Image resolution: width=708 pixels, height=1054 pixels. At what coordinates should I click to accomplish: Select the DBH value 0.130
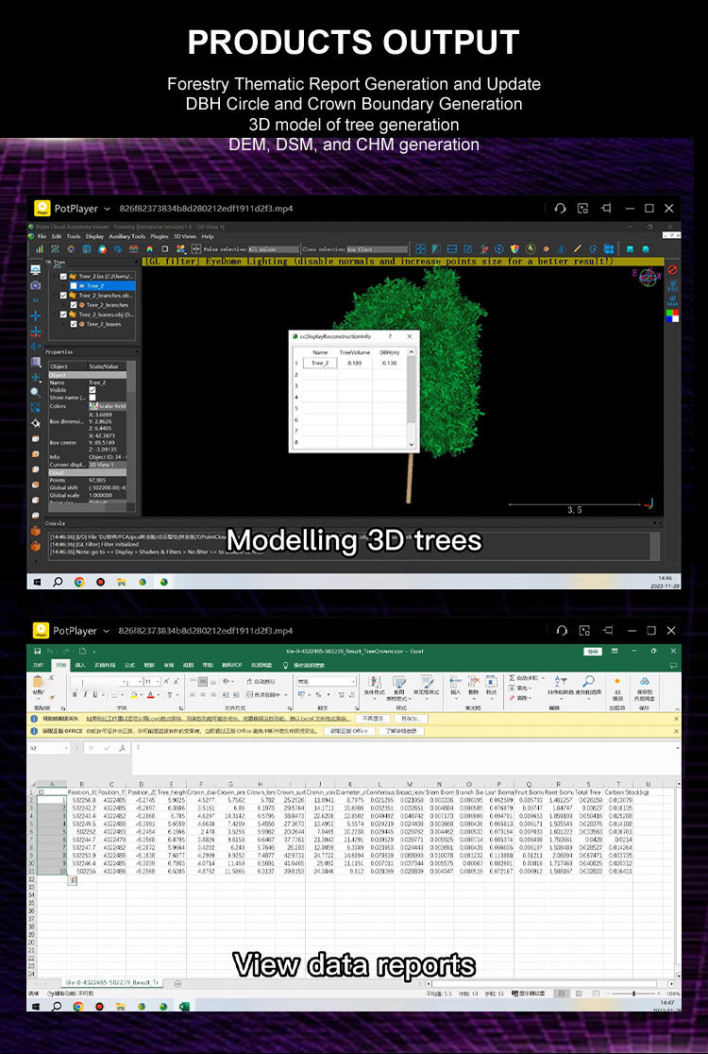tap(388, 363)
